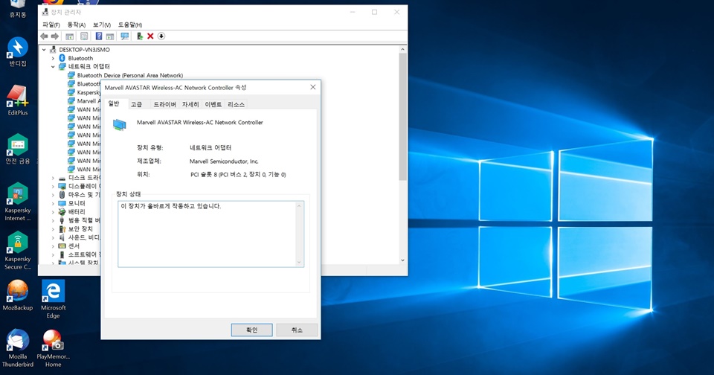Open the 도움말(H) menu
Screen dimensions: 714x375
coord(130,25)
